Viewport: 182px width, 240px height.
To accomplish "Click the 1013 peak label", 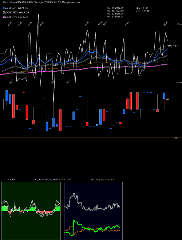I will click(100, 24).
